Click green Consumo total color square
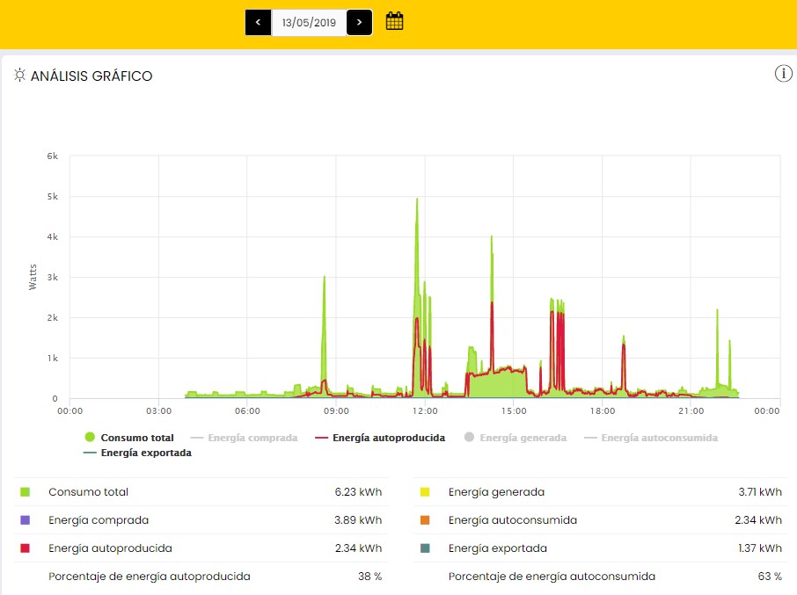The height and width of the screenshot is (595, 797). 26,492
